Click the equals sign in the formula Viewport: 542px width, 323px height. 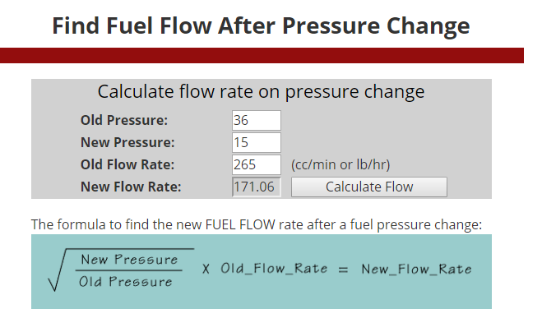(x=343, y=269)
